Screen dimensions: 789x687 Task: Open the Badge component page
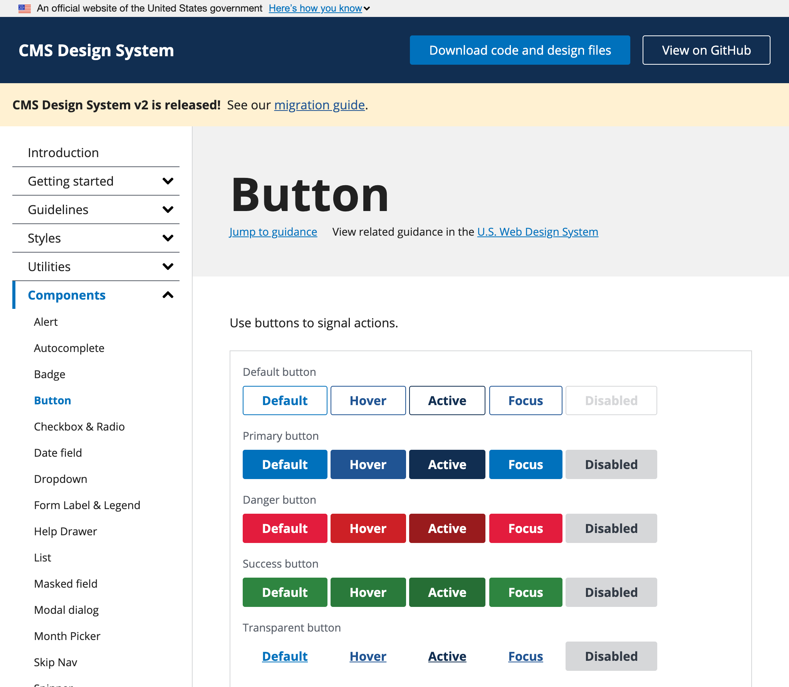pyautogui.click(x=50, y=374)
